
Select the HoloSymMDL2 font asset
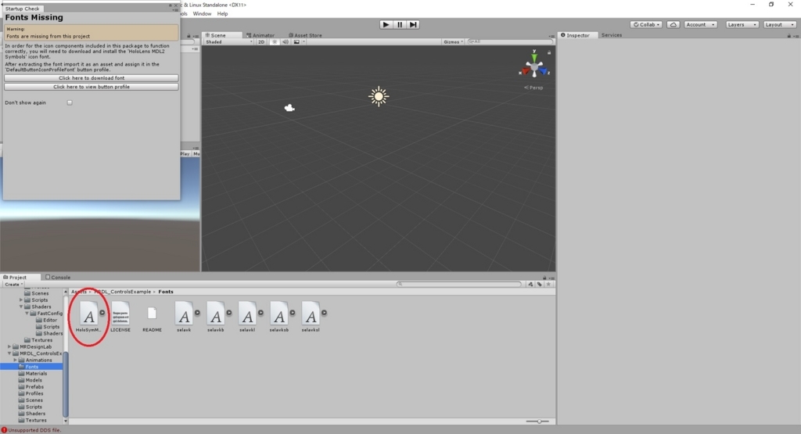[89, 317]
